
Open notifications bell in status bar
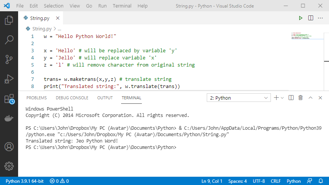pos(321,181)
